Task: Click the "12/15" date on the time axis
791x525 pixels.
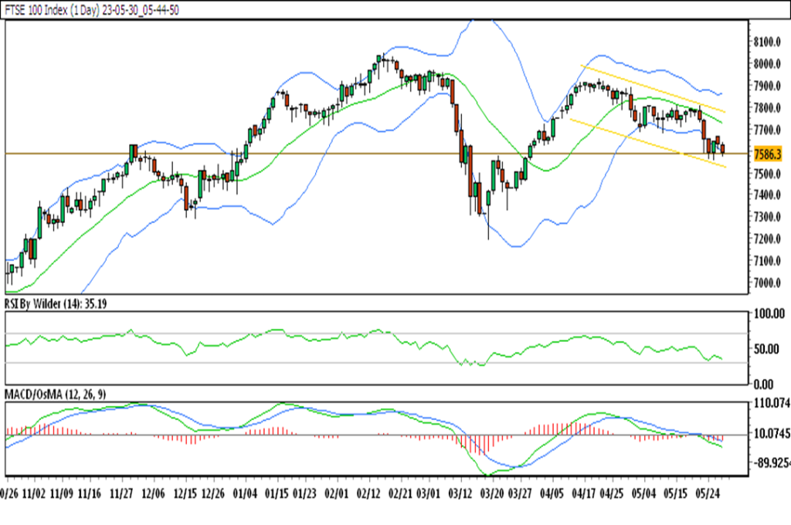Action: click(x=185, y=493)
